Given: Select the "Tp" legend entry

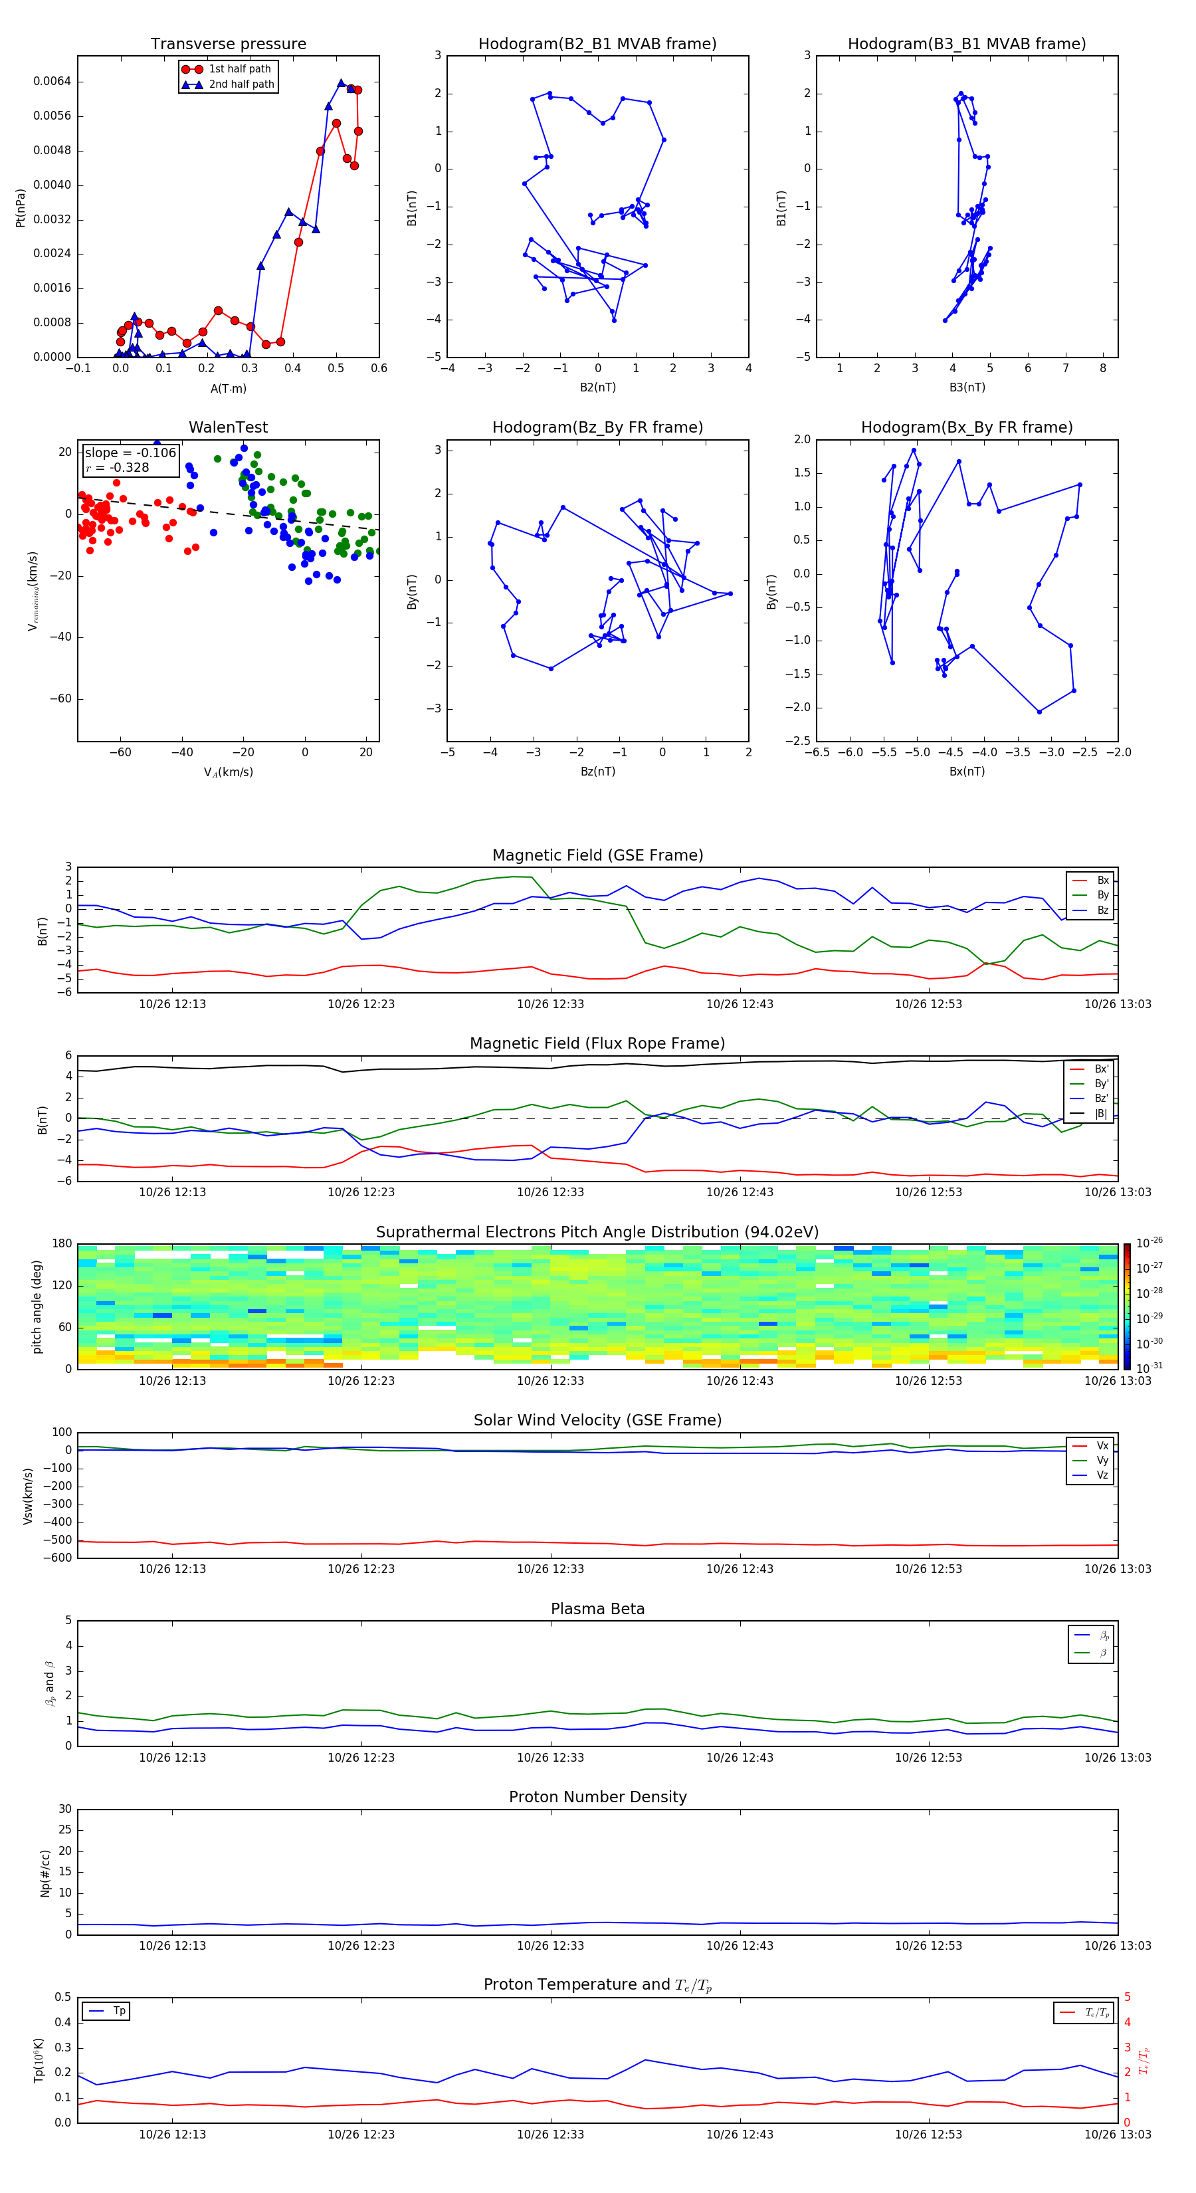Looking at the screenshot, I should click(x=106, y=2011).
